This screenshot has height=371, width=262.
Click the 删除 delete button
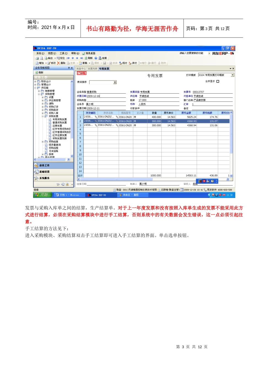tap(61, 63)
